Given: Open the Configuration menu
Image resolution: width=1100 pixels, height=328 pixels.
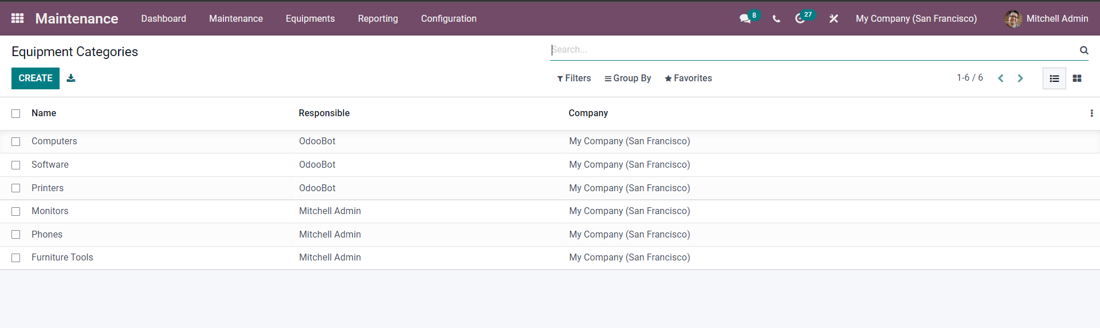Looking at the screenshot, I should [x=449, y=18].
